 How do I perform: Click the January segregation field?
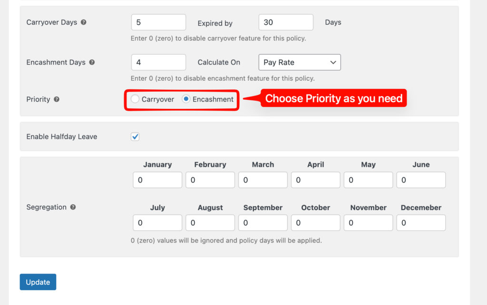157,180
